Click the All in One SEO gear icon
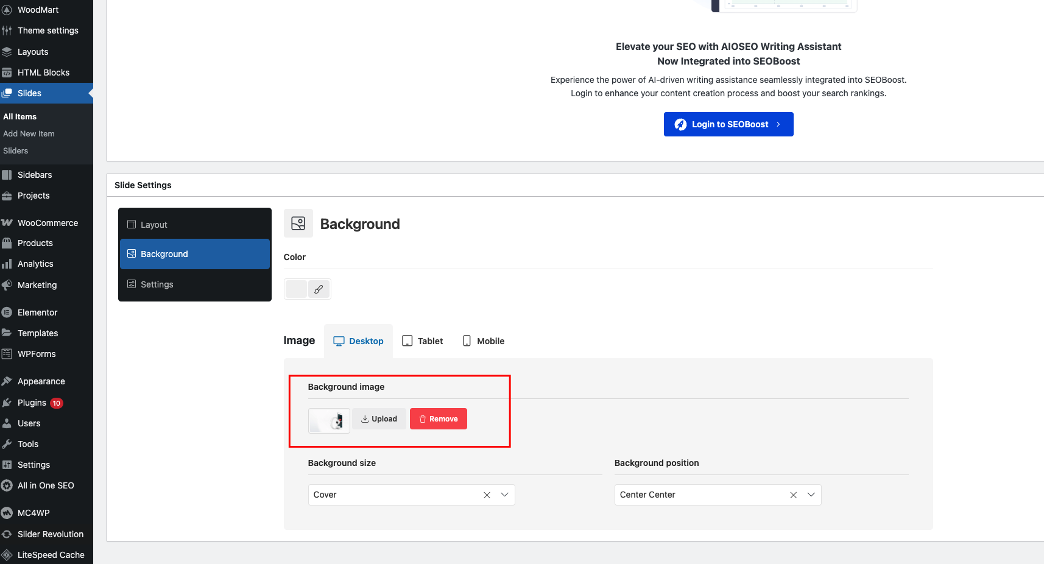The image size is (1044, 564). 7,485
